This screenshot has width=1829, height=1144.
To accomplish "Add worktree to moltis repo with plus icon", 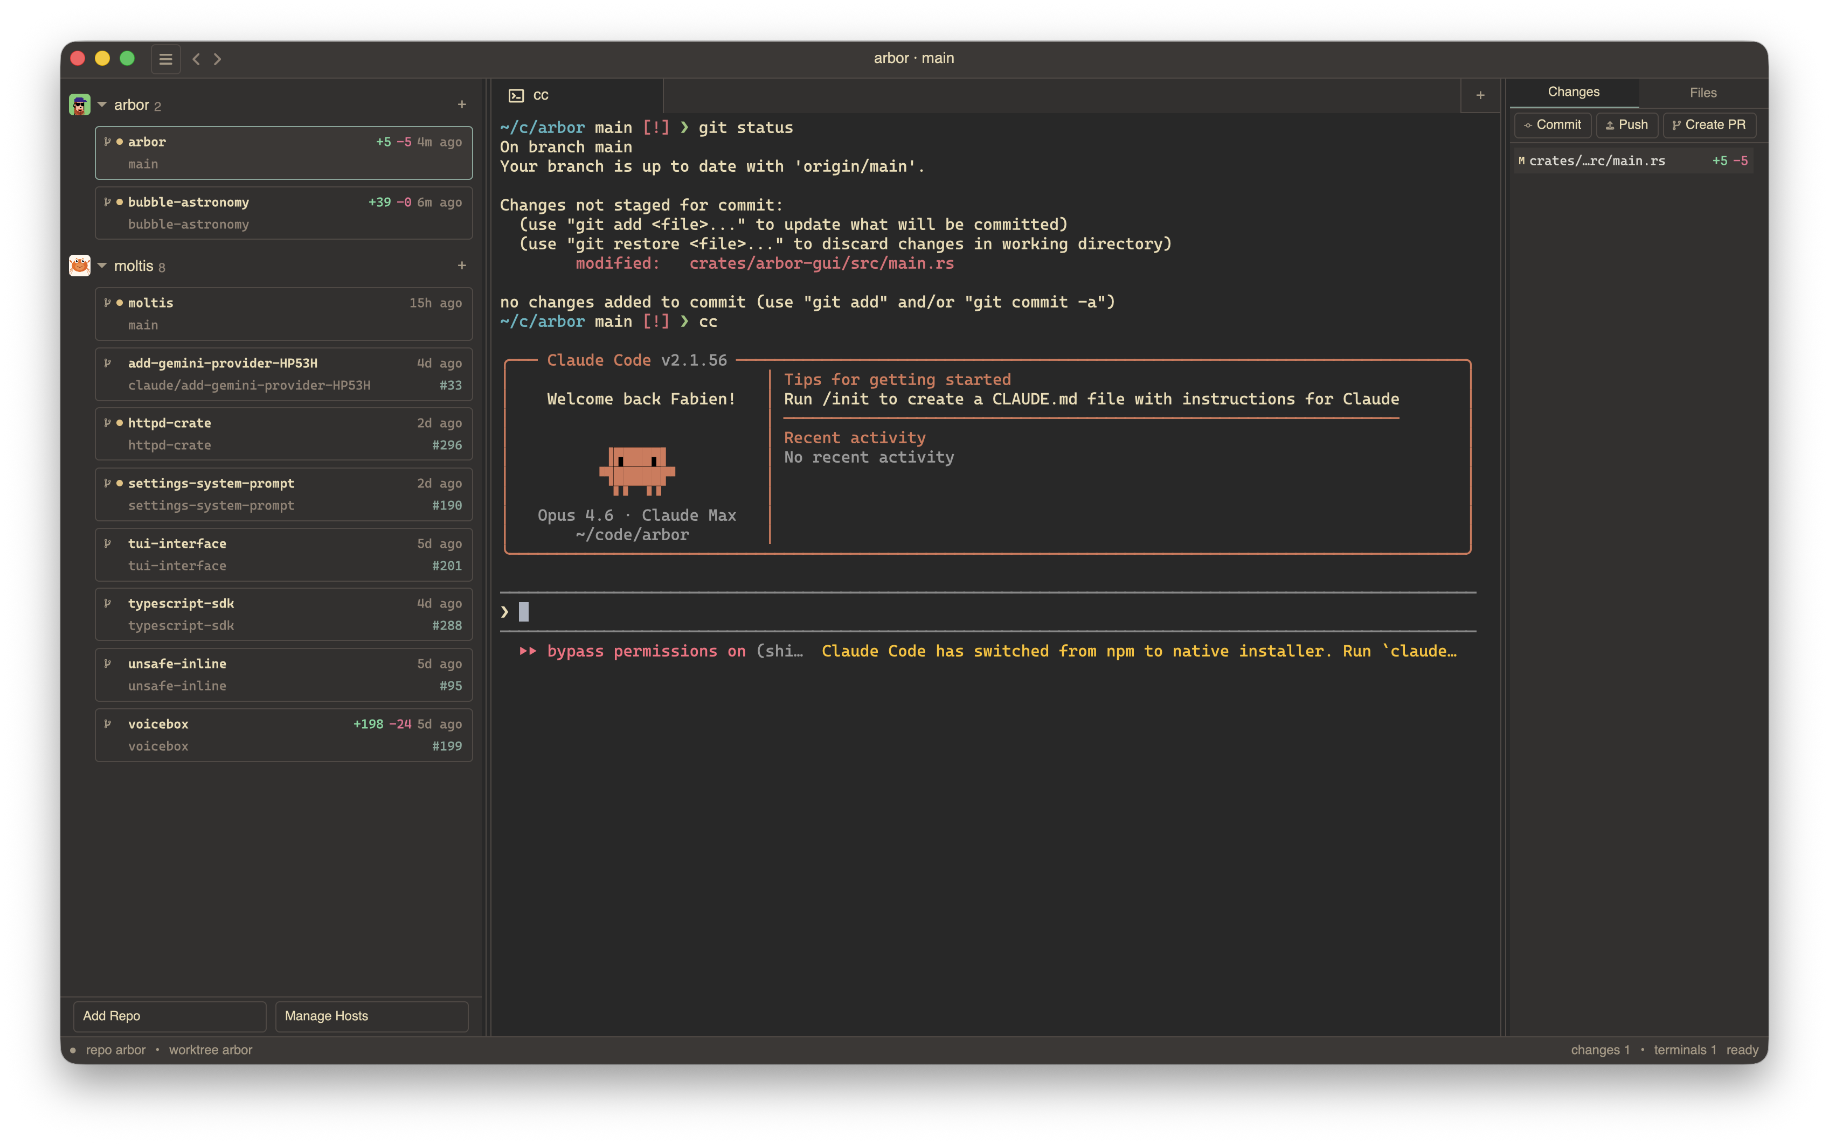I will pos(462,266).
